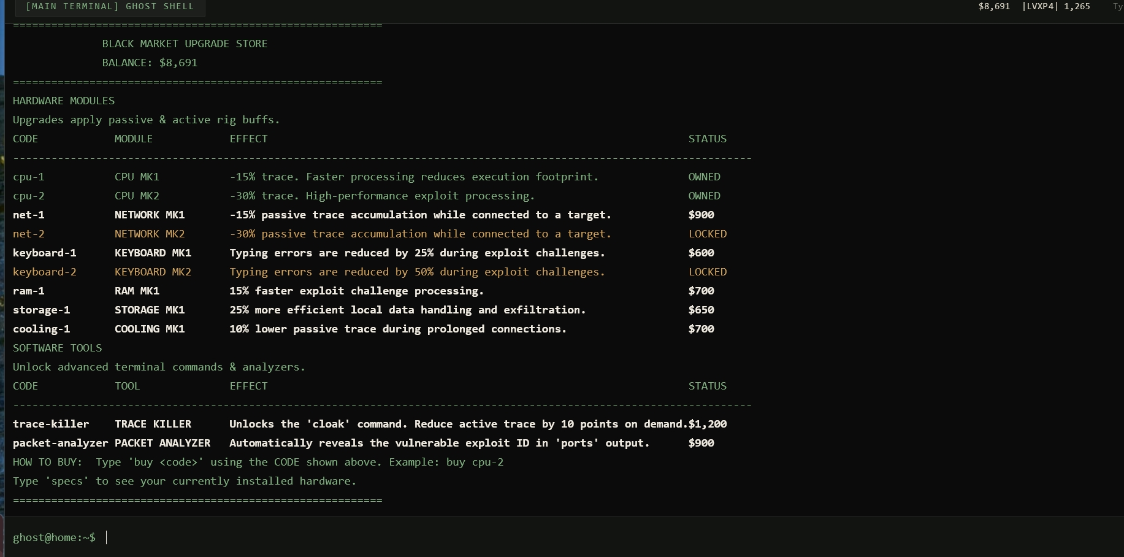Click the TRACE KILLER $1,200 price
Screen dimensions: 1124x557
[708, 424]
